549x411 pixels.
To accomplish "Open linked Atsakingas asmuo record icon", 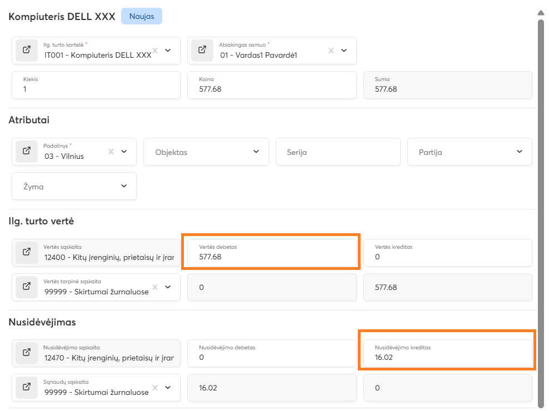I will pos(202,51).
